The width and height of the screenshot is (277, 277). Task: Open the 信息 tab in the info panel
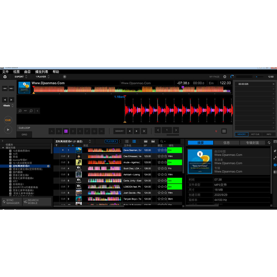pyautogui.click(x=226, y=143)
